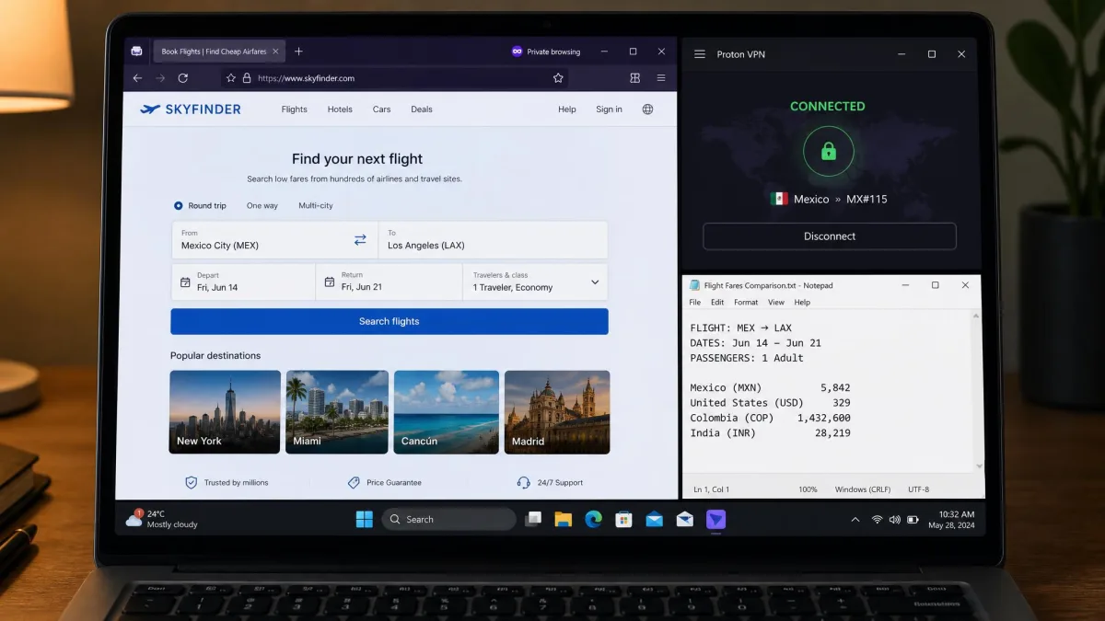The width and height of the screenshot is (1105, 621).
Task: Click the browser address bar URL
Action: (307, 78)
